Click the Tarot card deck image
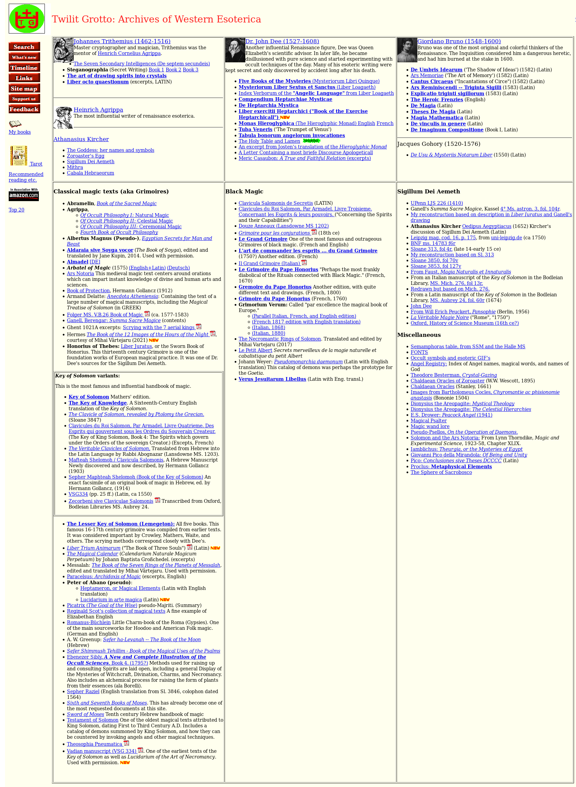576x787 pixels. 18,156
